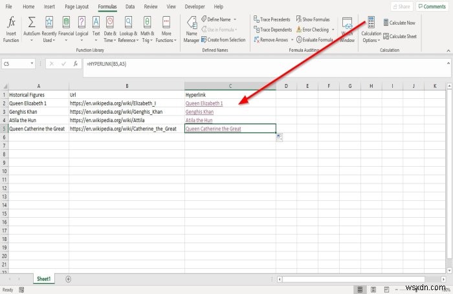Switch to the Developer tab
The height and width of the screenshot is (294, 453).
195,6
